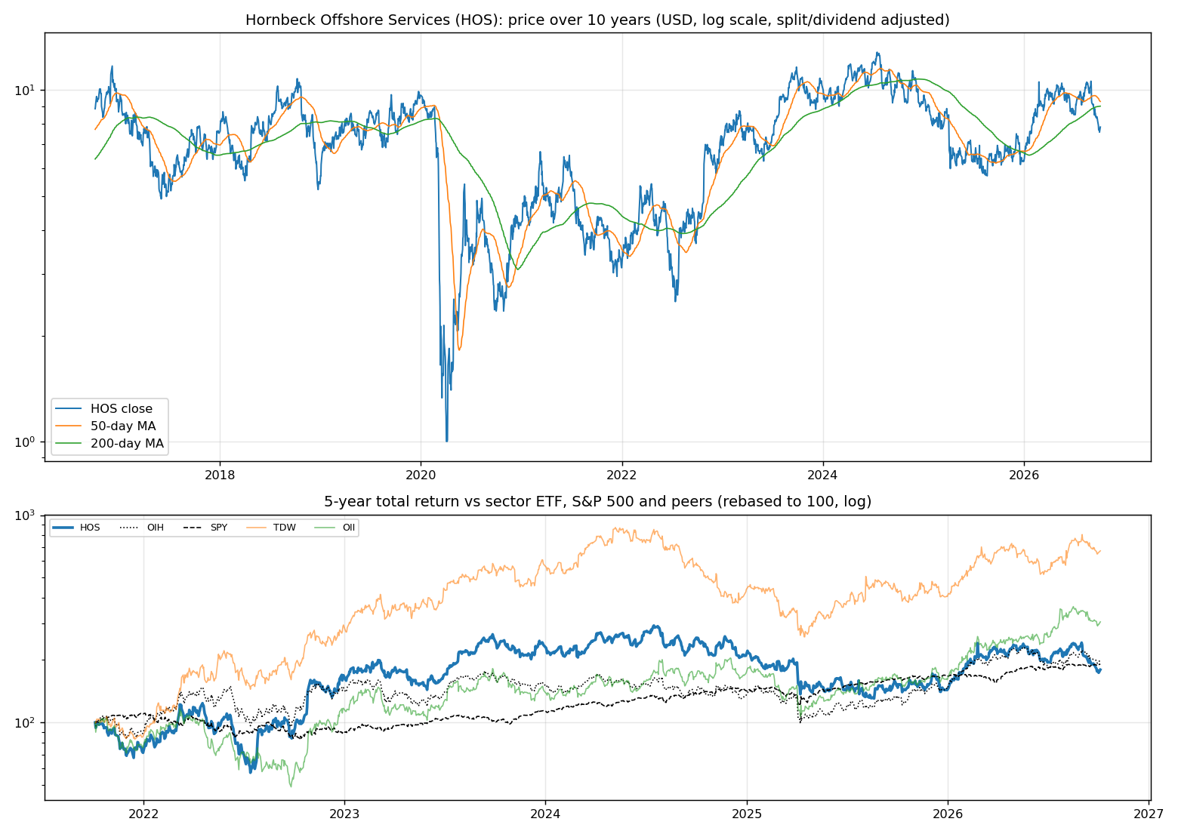Click the 2018 x-axis label on the top chart
The height and width of the screenshot is (834, 1178).
220,475
